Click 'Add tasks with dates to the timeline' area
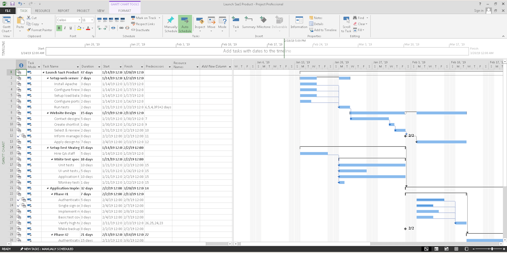This screenshot has height=253, width=507. tap(257, 51)
